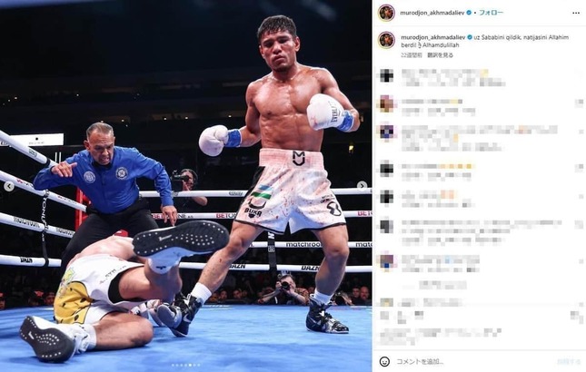Like the bottom comment with its heart icon
This screenshot has width=586, height=372.
[x=578, y=317]
